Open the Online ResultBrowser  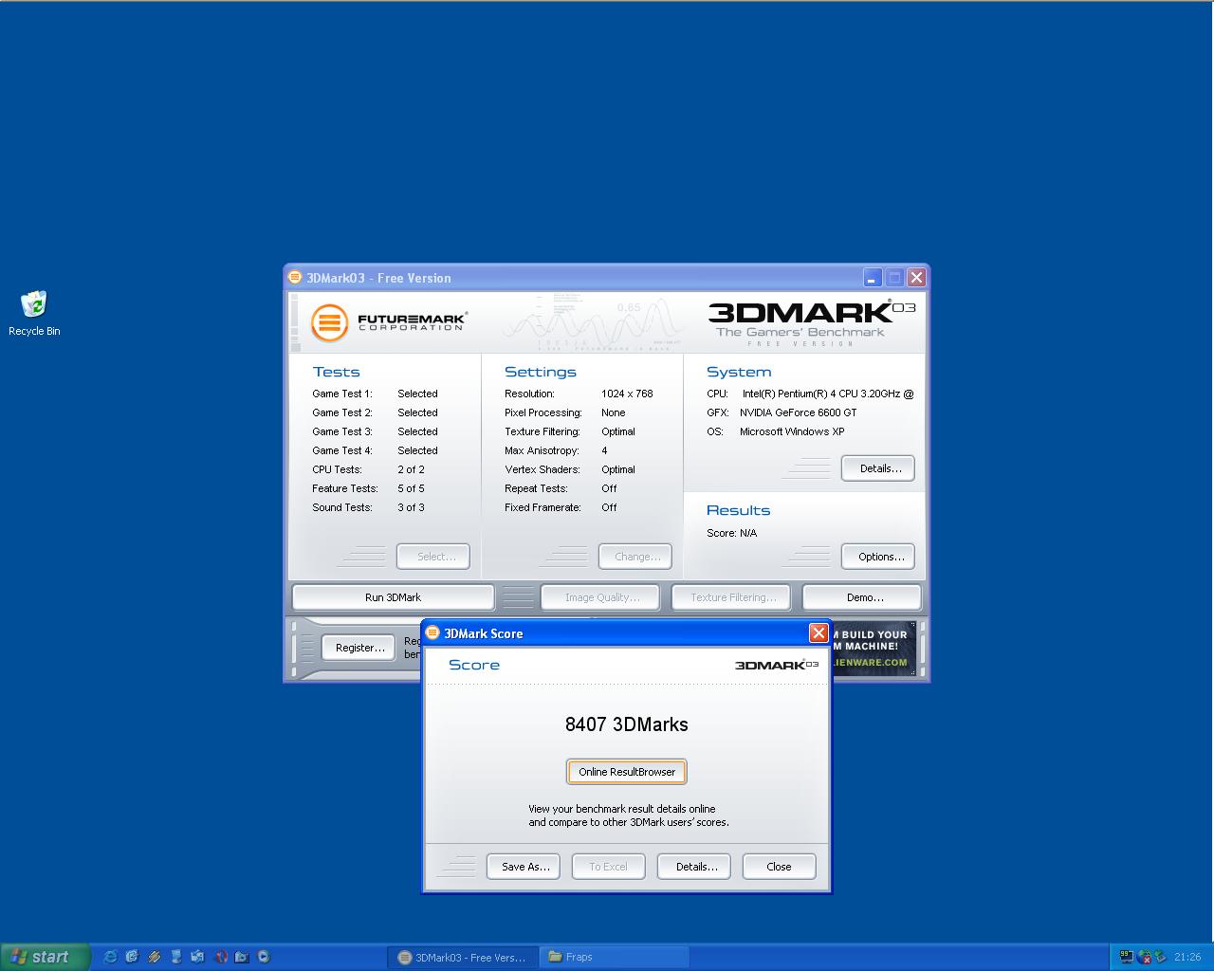(627, 772)
